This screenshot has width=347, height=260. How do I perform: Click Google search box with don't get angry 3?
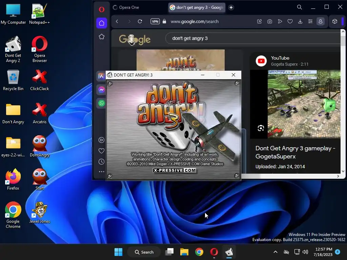point(252,38)
